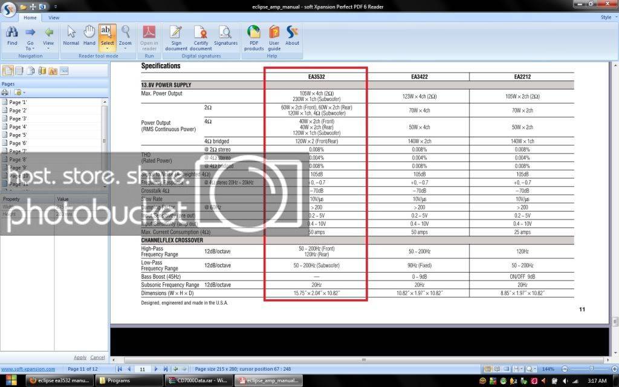
Task: Open PDF products in ribbon
Action: coord(254,38)
